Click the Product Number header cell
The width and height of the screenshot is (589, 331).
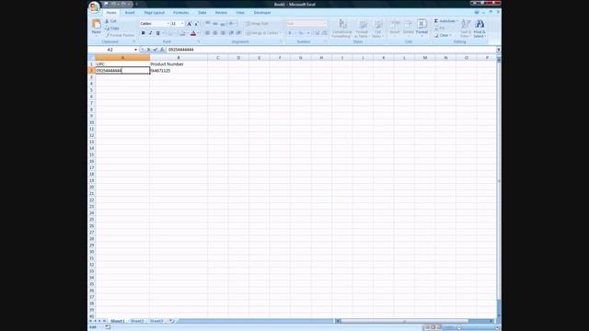(179, 64)
